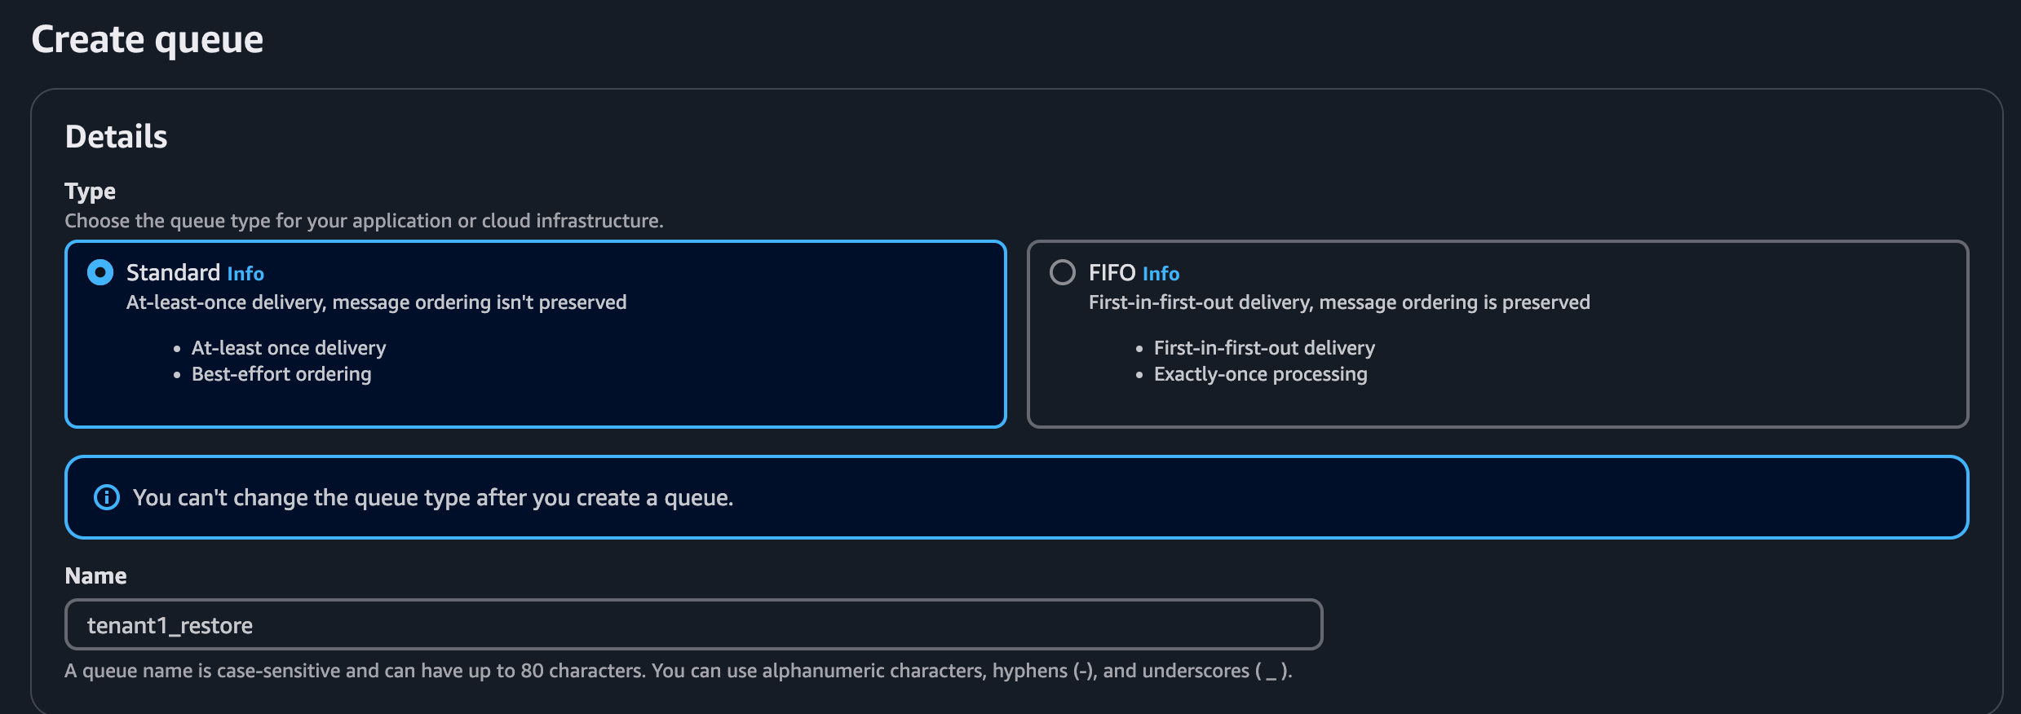
Task: Select the Standard queue type radio button
Action: click(x=100, y=272)
